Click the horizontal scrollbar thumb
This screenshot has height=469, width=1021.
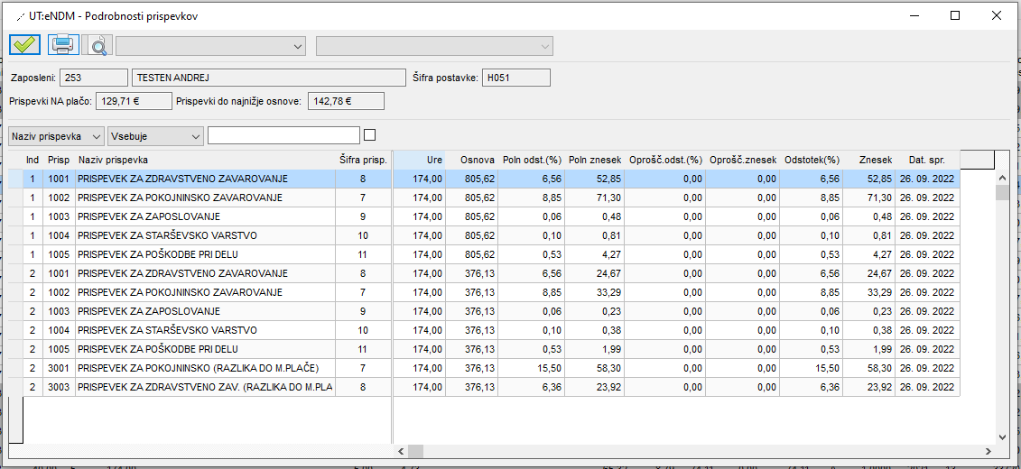click(x=415, y=451)
